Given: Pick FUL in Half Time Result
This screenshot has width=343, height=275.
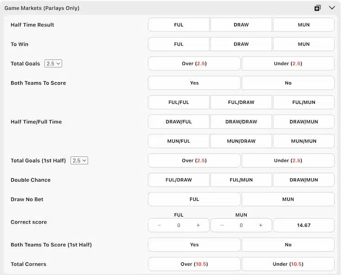Looking at the screenshot, I should coord(179,25).
